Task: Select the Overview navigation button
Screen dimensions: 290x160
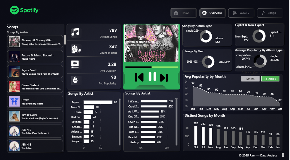Action: 212,13
